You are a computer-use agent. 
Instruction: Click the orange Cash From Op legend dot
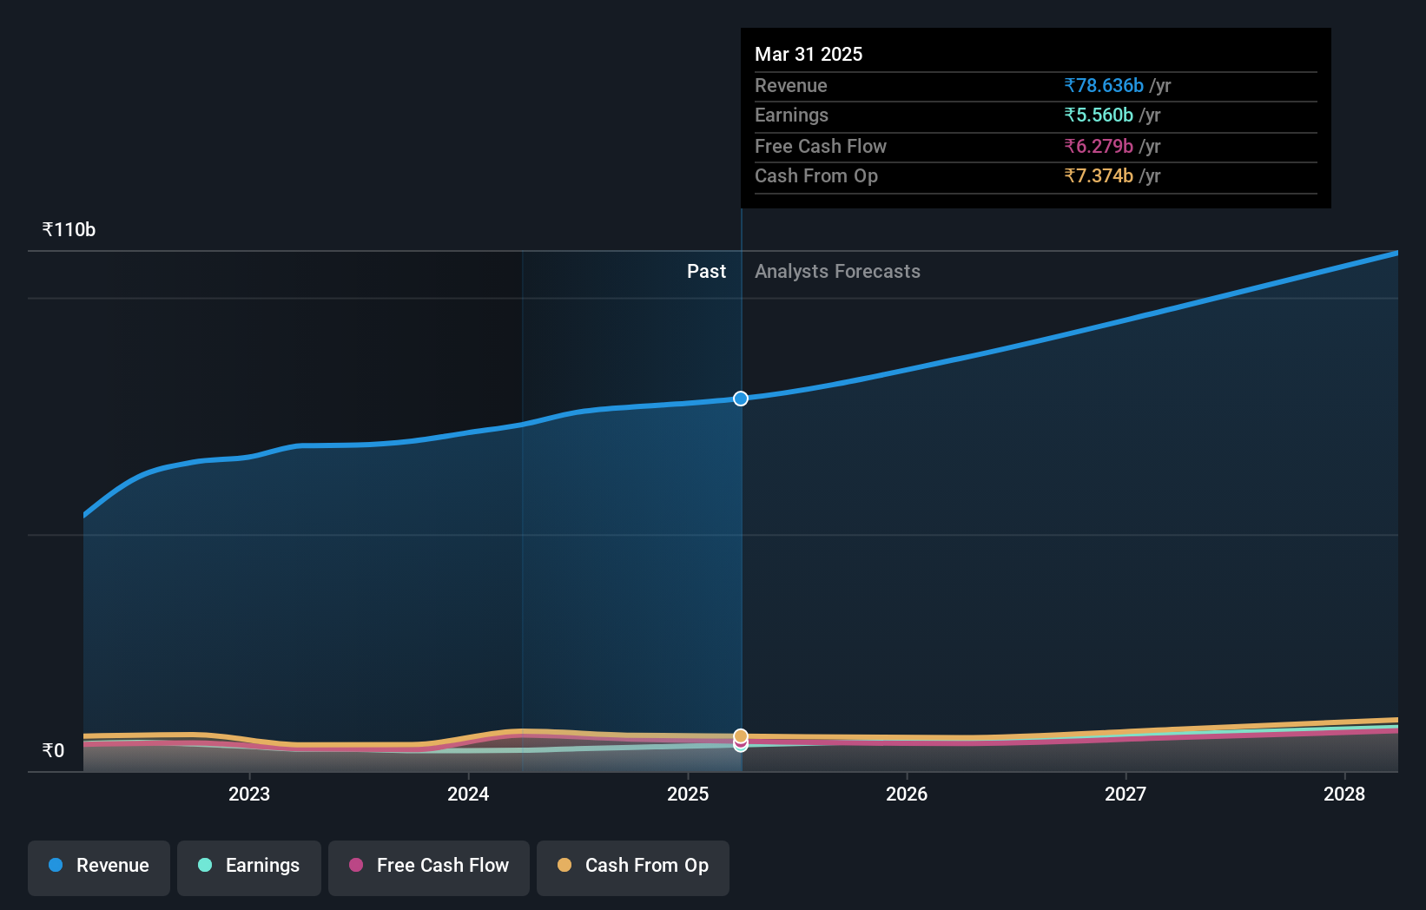pyautogui.click(x=564, y=866)
